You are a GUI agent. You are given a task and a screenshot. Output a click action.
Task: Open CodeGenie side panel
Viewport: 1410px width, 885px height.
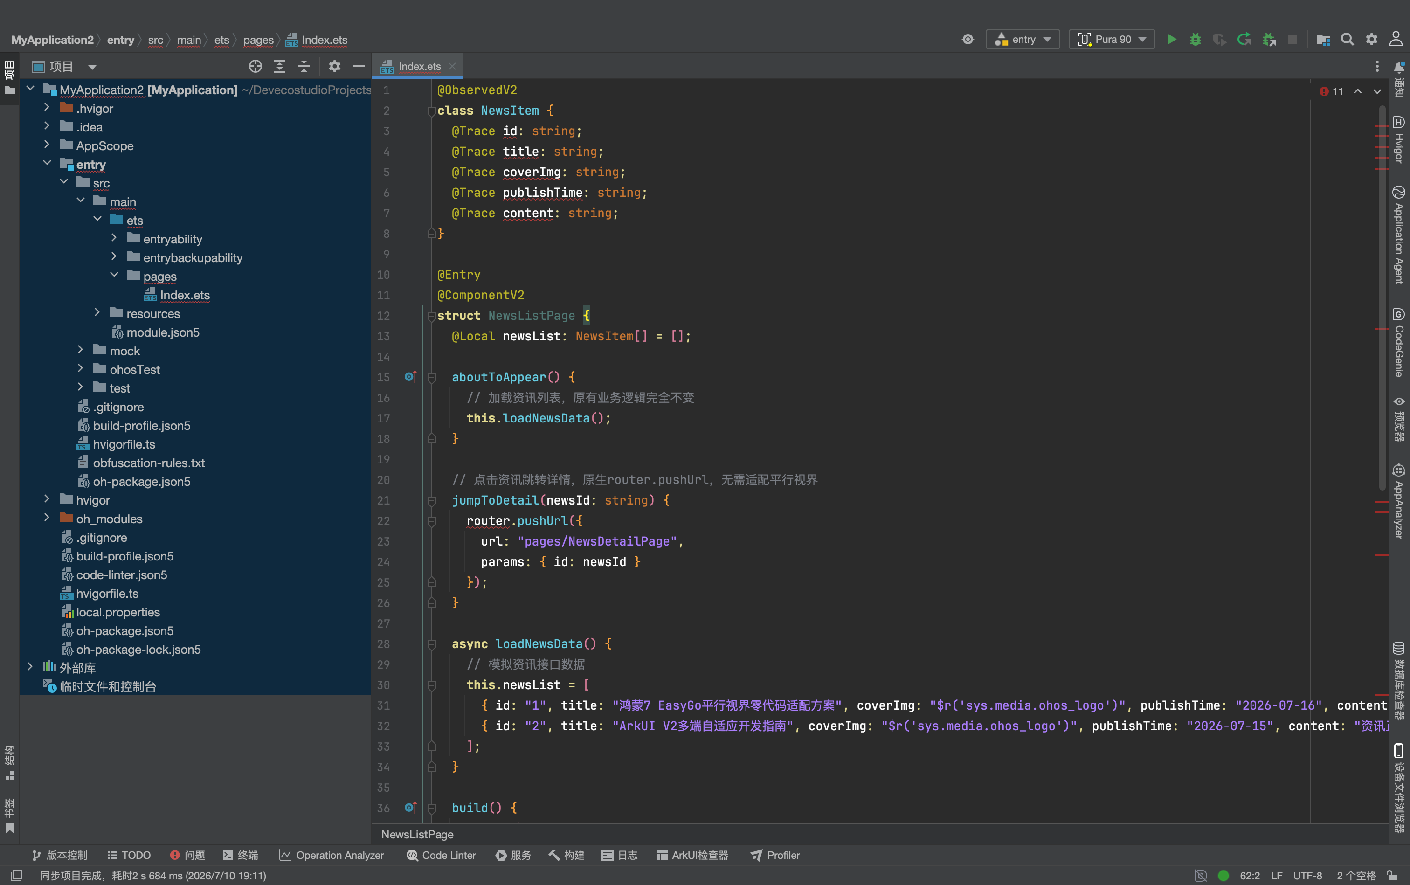click(x=1399, y=343)
